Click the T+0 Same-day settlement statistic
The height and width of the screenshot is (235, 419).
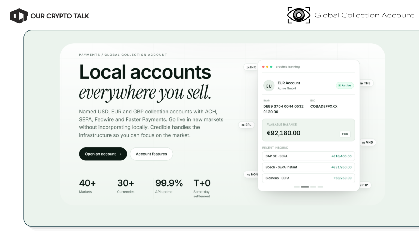[202, 188]
